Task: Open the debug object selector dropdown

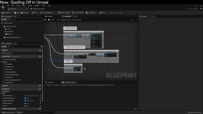Action: pos(117,13)
